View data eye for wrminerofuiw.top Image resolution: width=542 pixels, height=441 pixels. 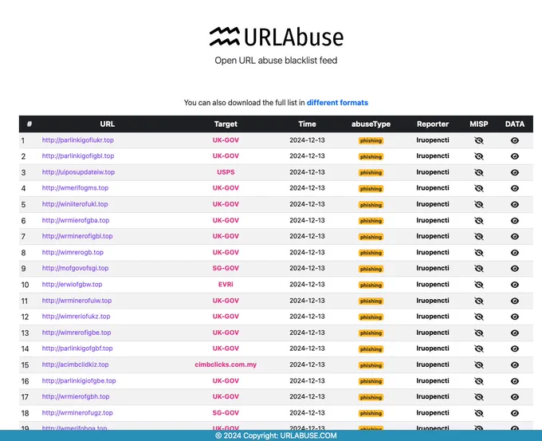(515, 301)
